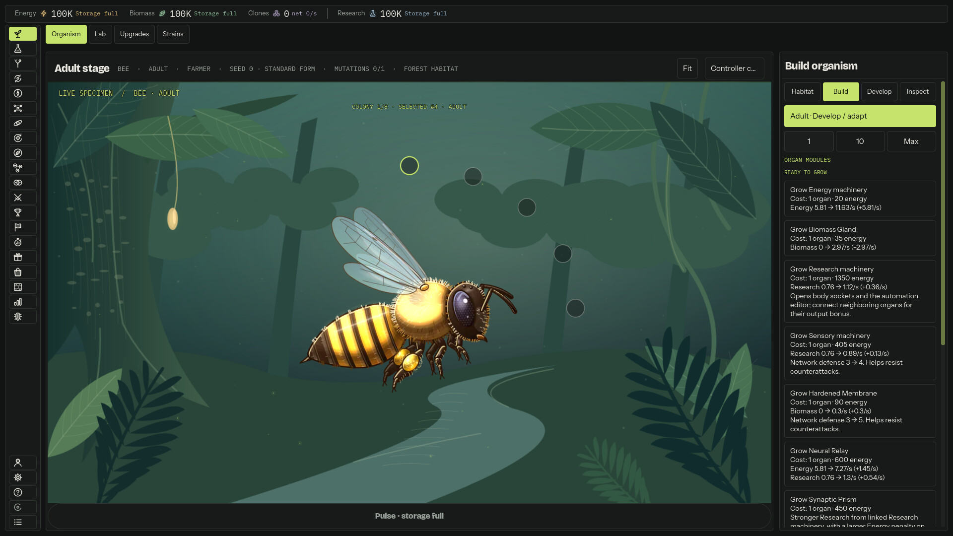Switch to the Upgrades tab
Viewport: 953px width, 536px height.
(134, 34)
